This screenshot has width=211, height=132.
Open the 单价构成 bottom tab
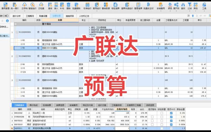coord(33,105)
